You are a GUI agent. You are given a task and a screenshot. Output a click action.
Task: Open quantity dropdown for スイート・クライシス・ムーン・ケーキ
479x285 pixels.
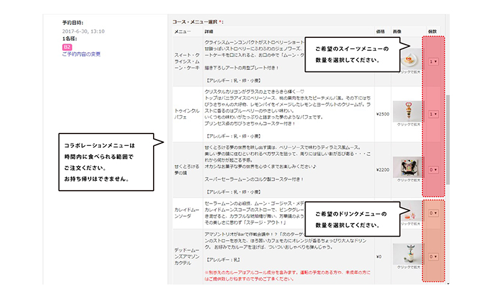tap(433, 61)
